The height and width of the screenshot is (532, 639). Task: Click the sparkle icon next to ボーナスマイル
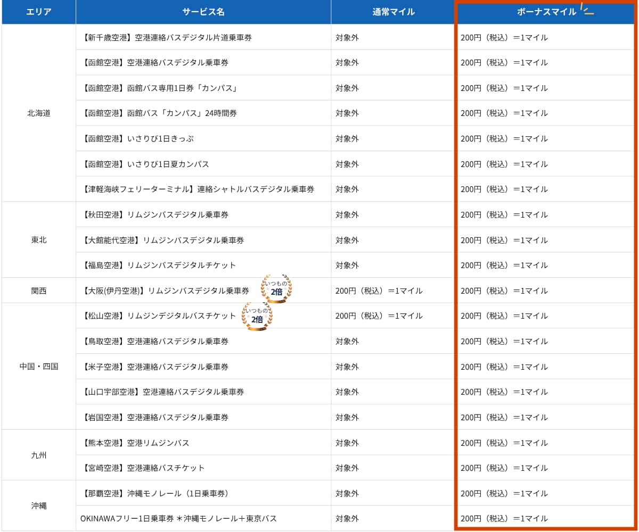point(587,10)
